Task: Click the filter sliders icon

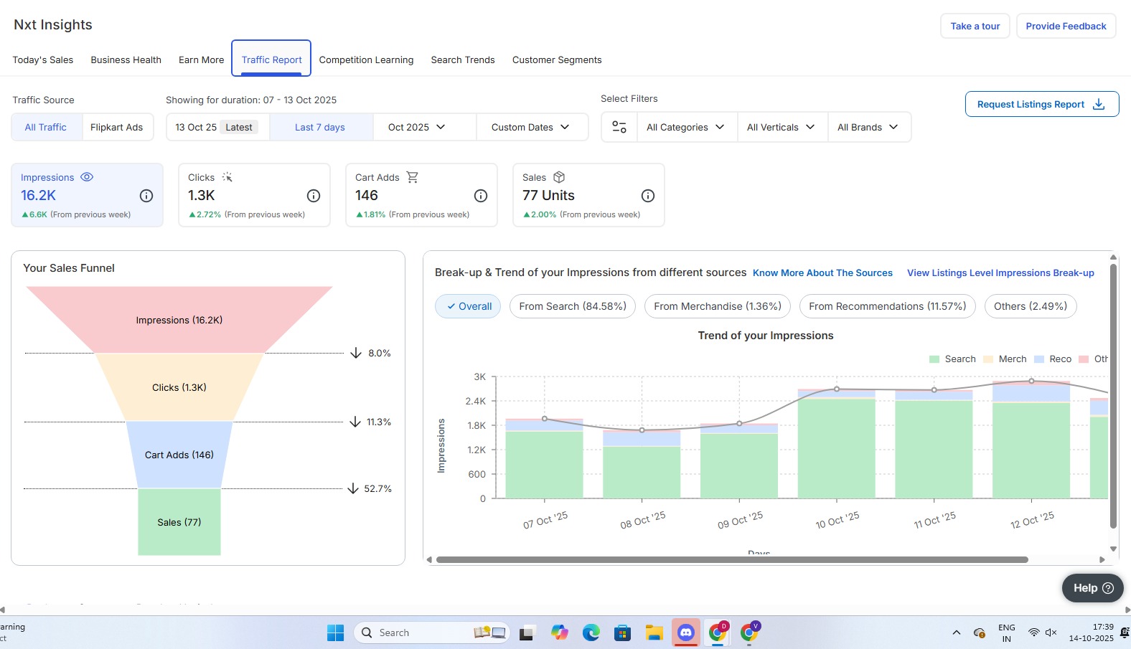Action: [619, 127]
